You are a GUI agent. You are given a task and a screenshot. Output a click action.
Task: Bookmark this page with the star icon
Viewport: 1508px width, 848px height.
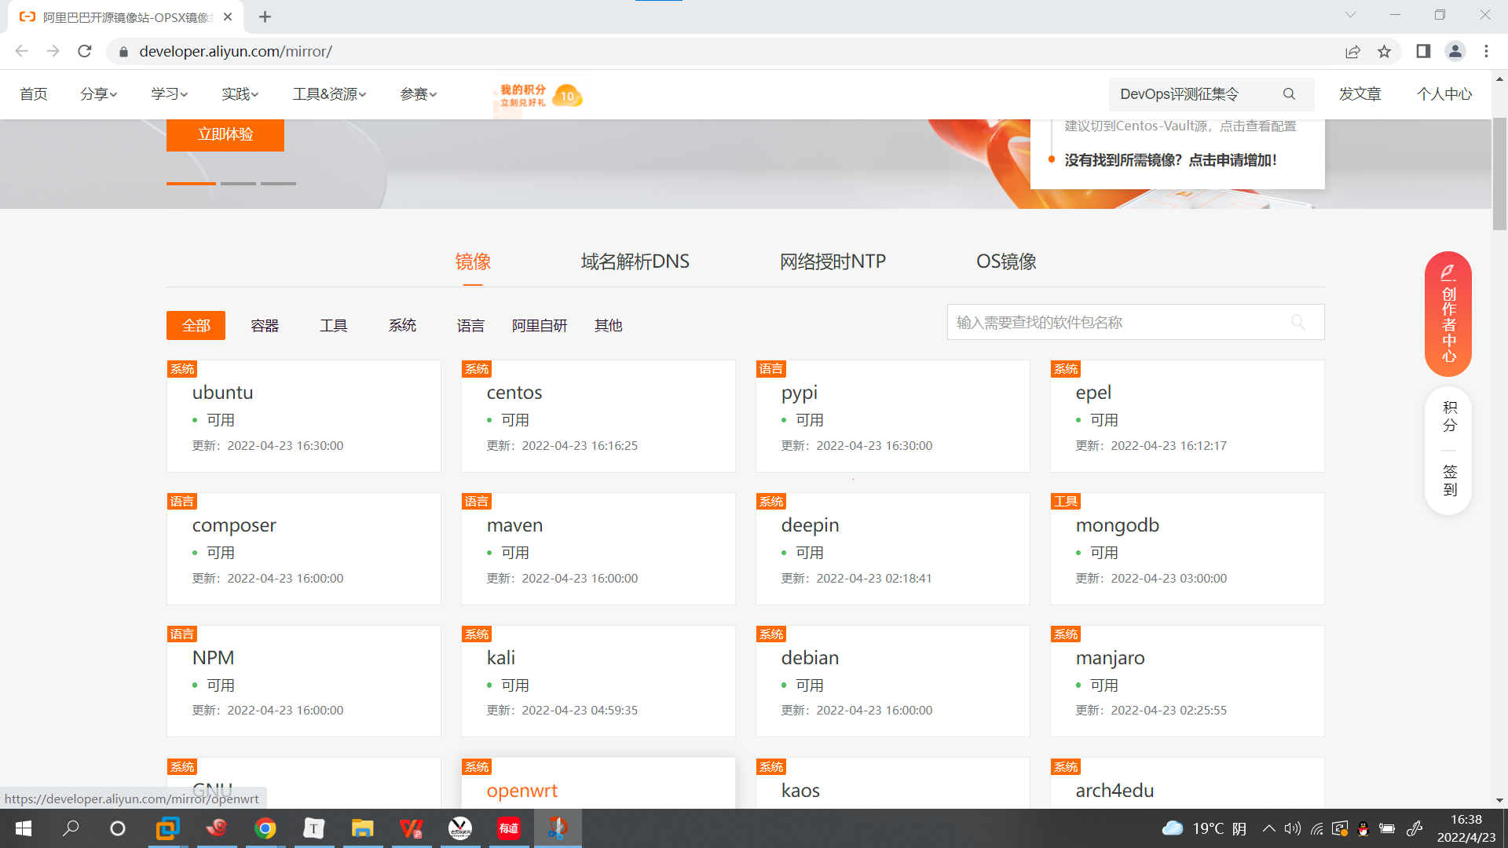click(1384, 52)
